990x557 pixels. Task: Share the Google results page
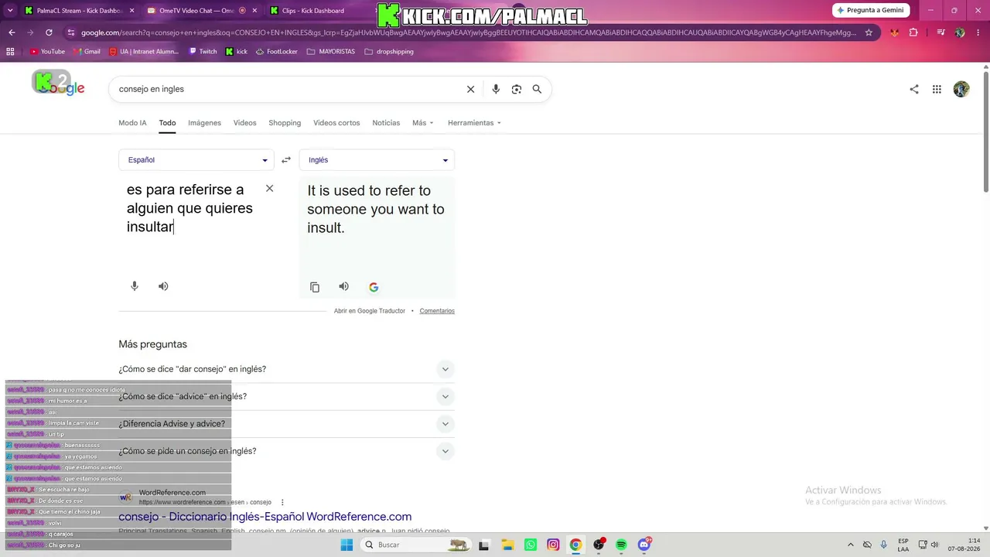tap(914, 89)
